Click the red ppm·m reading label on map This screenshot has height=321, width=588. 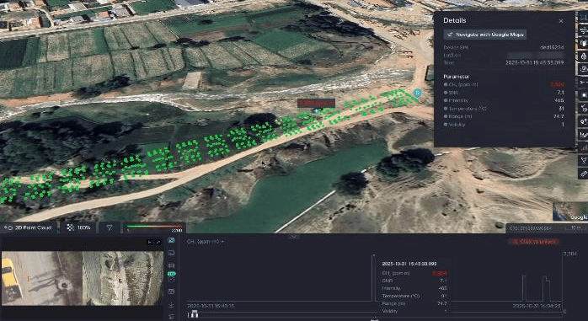click(x=316, y=103)
